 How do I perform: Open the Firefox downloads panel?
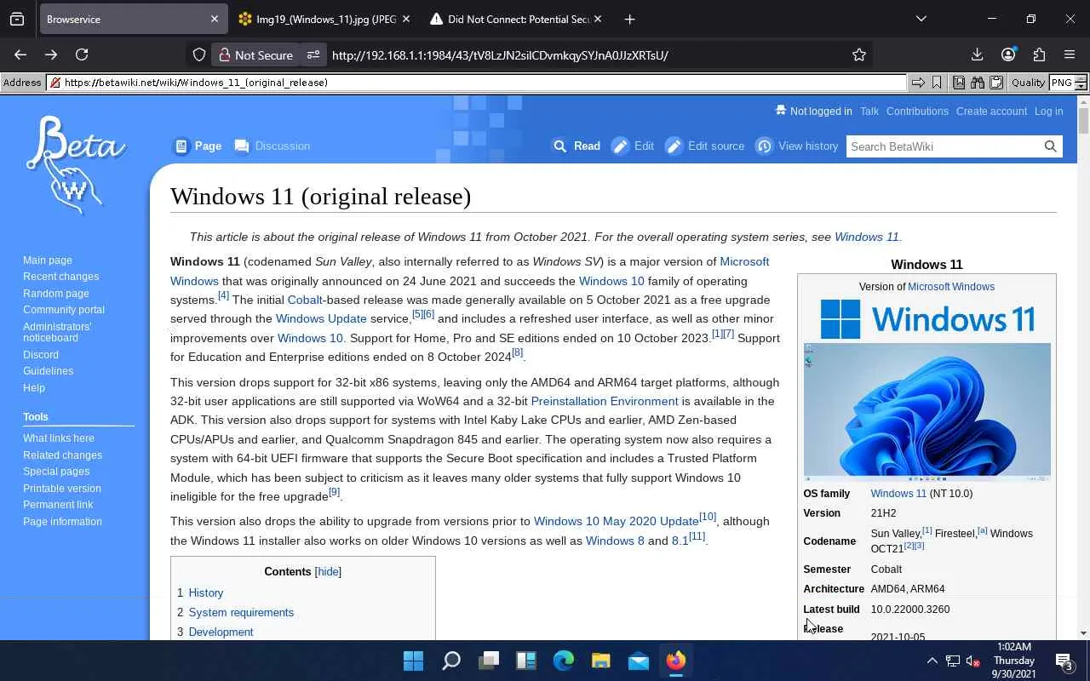coord(977,54)
